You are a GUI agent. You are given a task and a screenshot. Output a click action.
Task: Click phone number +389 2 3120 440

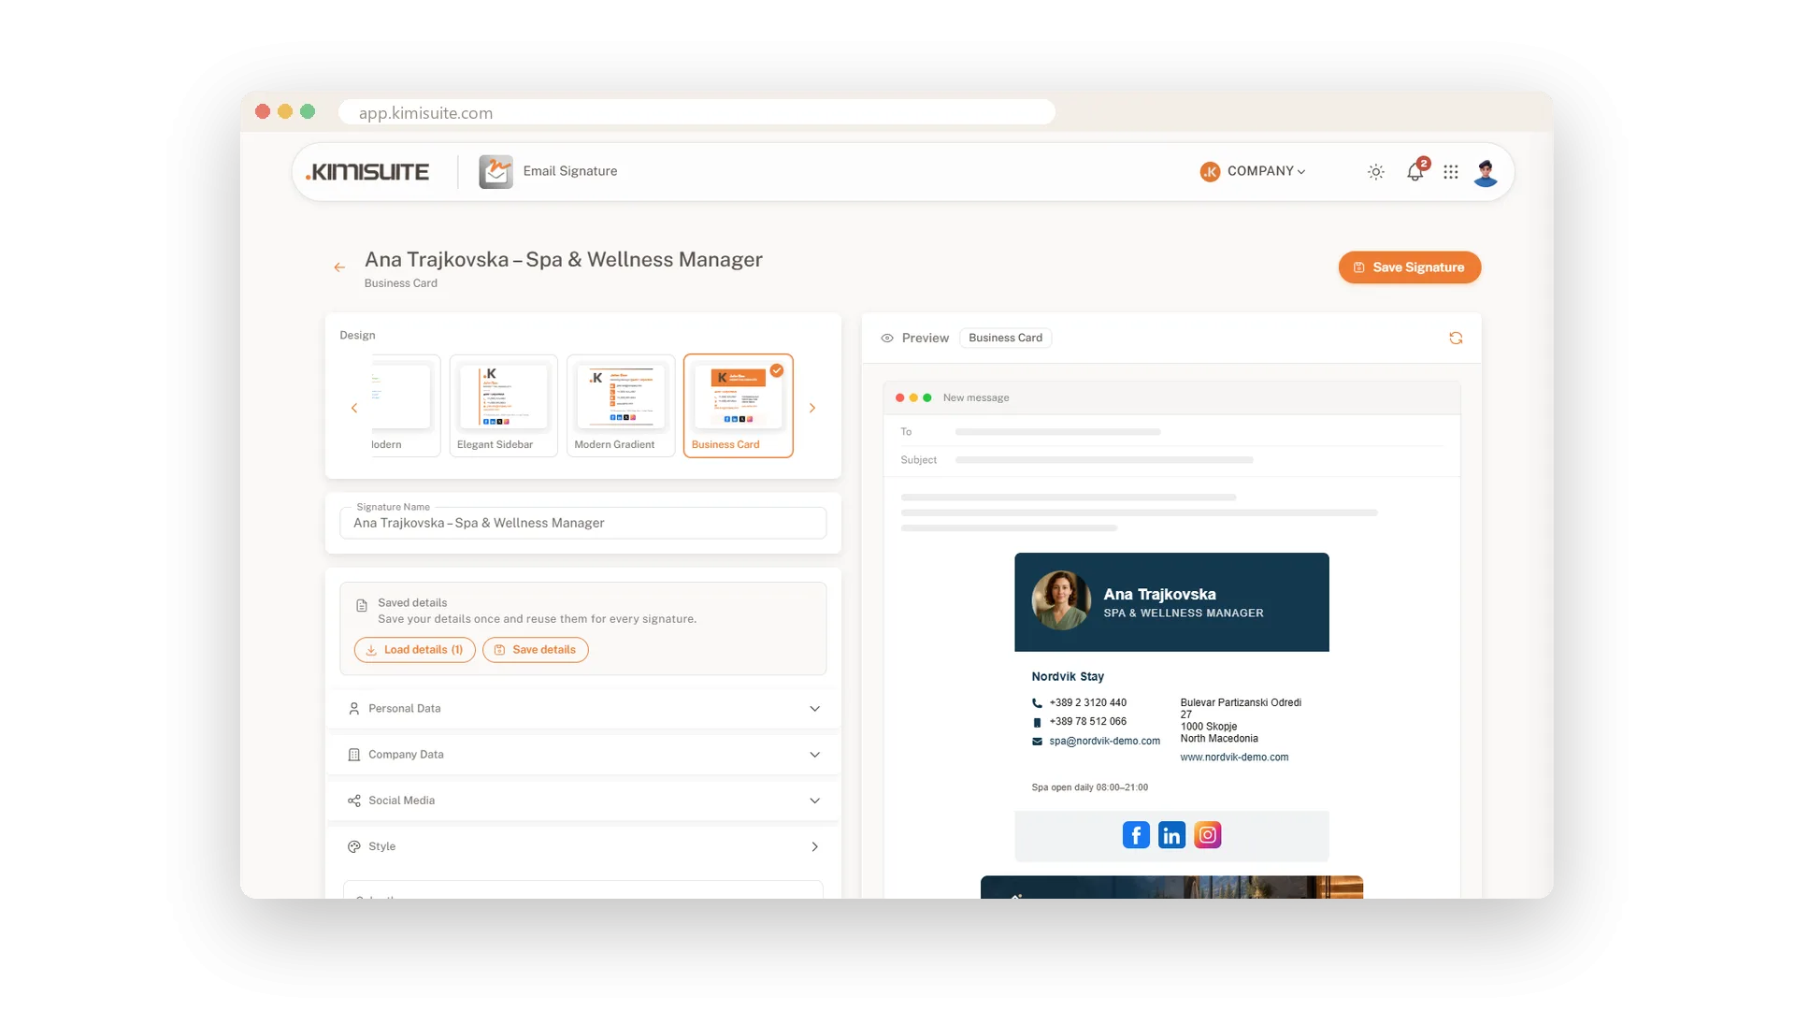click(x=1087, y=703)
